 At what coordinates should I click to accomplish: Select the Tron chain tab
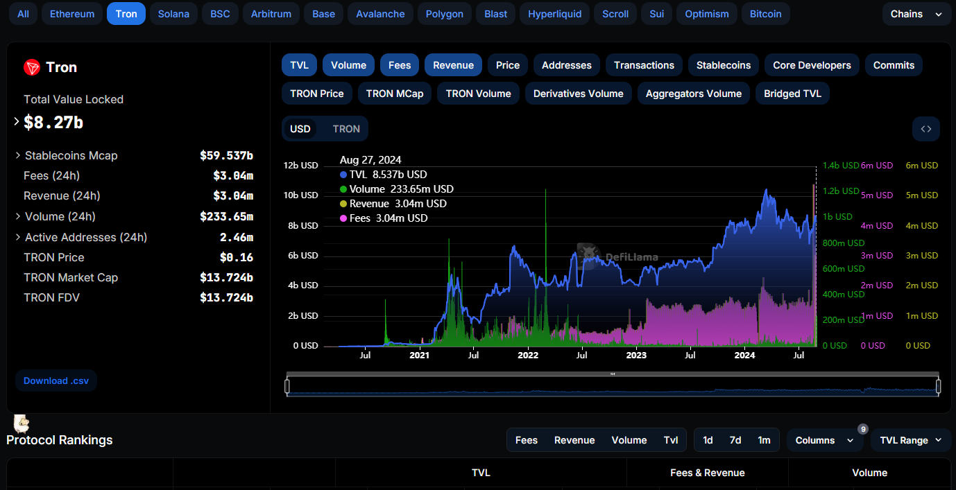tap(126, 14)
